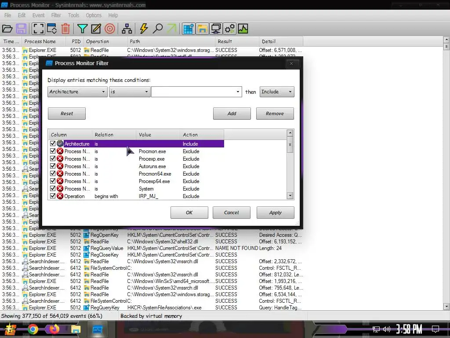The width and height of the screenshot is (450, 338).
Task: Open the filter value combo box arrow
Action: pos(238,92)
